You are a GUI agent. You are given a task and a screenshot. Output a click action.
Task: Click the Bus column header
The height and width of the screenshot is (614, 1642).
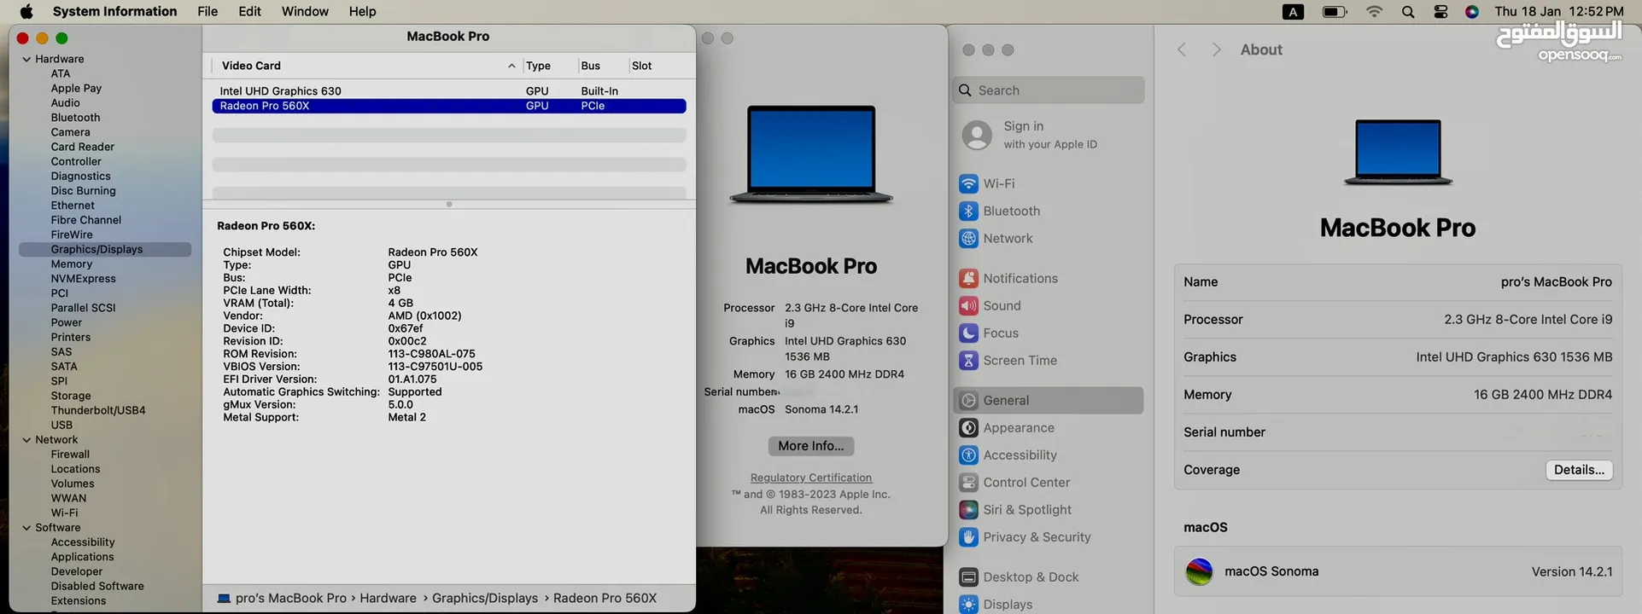[591, 66]
